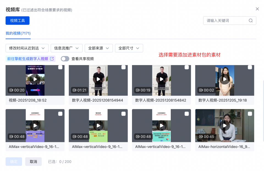
Task: Cancel selection with the 取消 button
Action: point(33,162)
